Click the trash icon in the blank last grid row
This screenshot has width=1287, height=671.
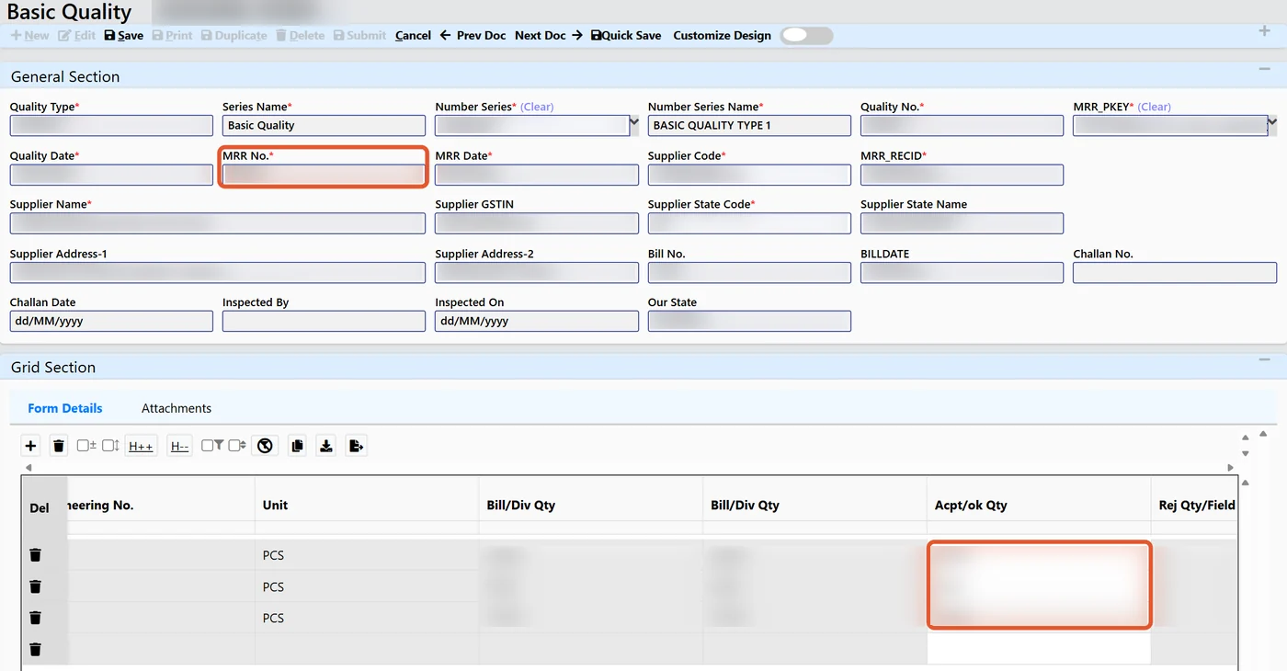click(35, 649)
